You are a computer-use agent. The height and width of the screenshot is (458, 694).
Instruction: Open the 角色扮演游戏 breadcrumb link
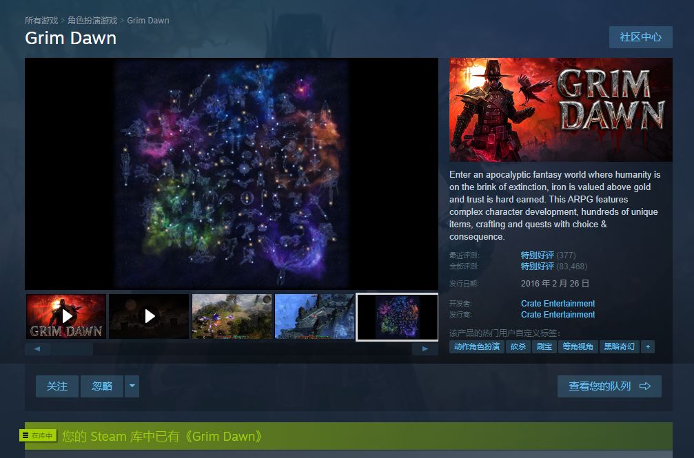coord(92,21)
